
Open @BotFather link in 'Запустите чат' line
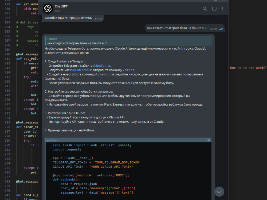pyautogui.click(x=81, y=70)
